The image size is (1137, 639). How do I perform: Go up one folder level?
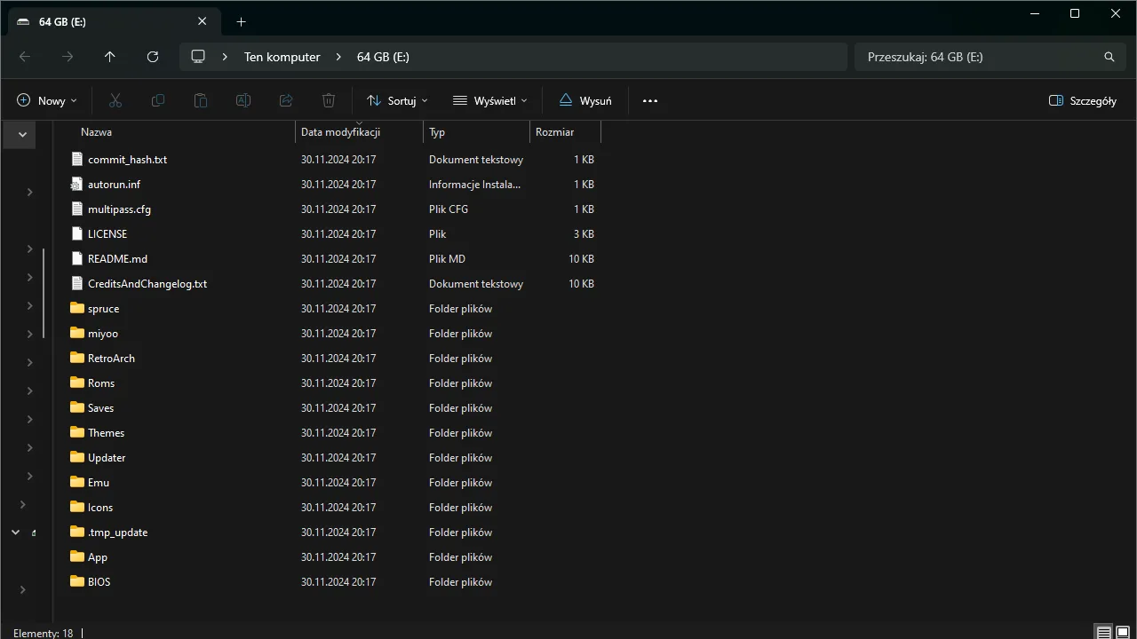click(110, 57)
